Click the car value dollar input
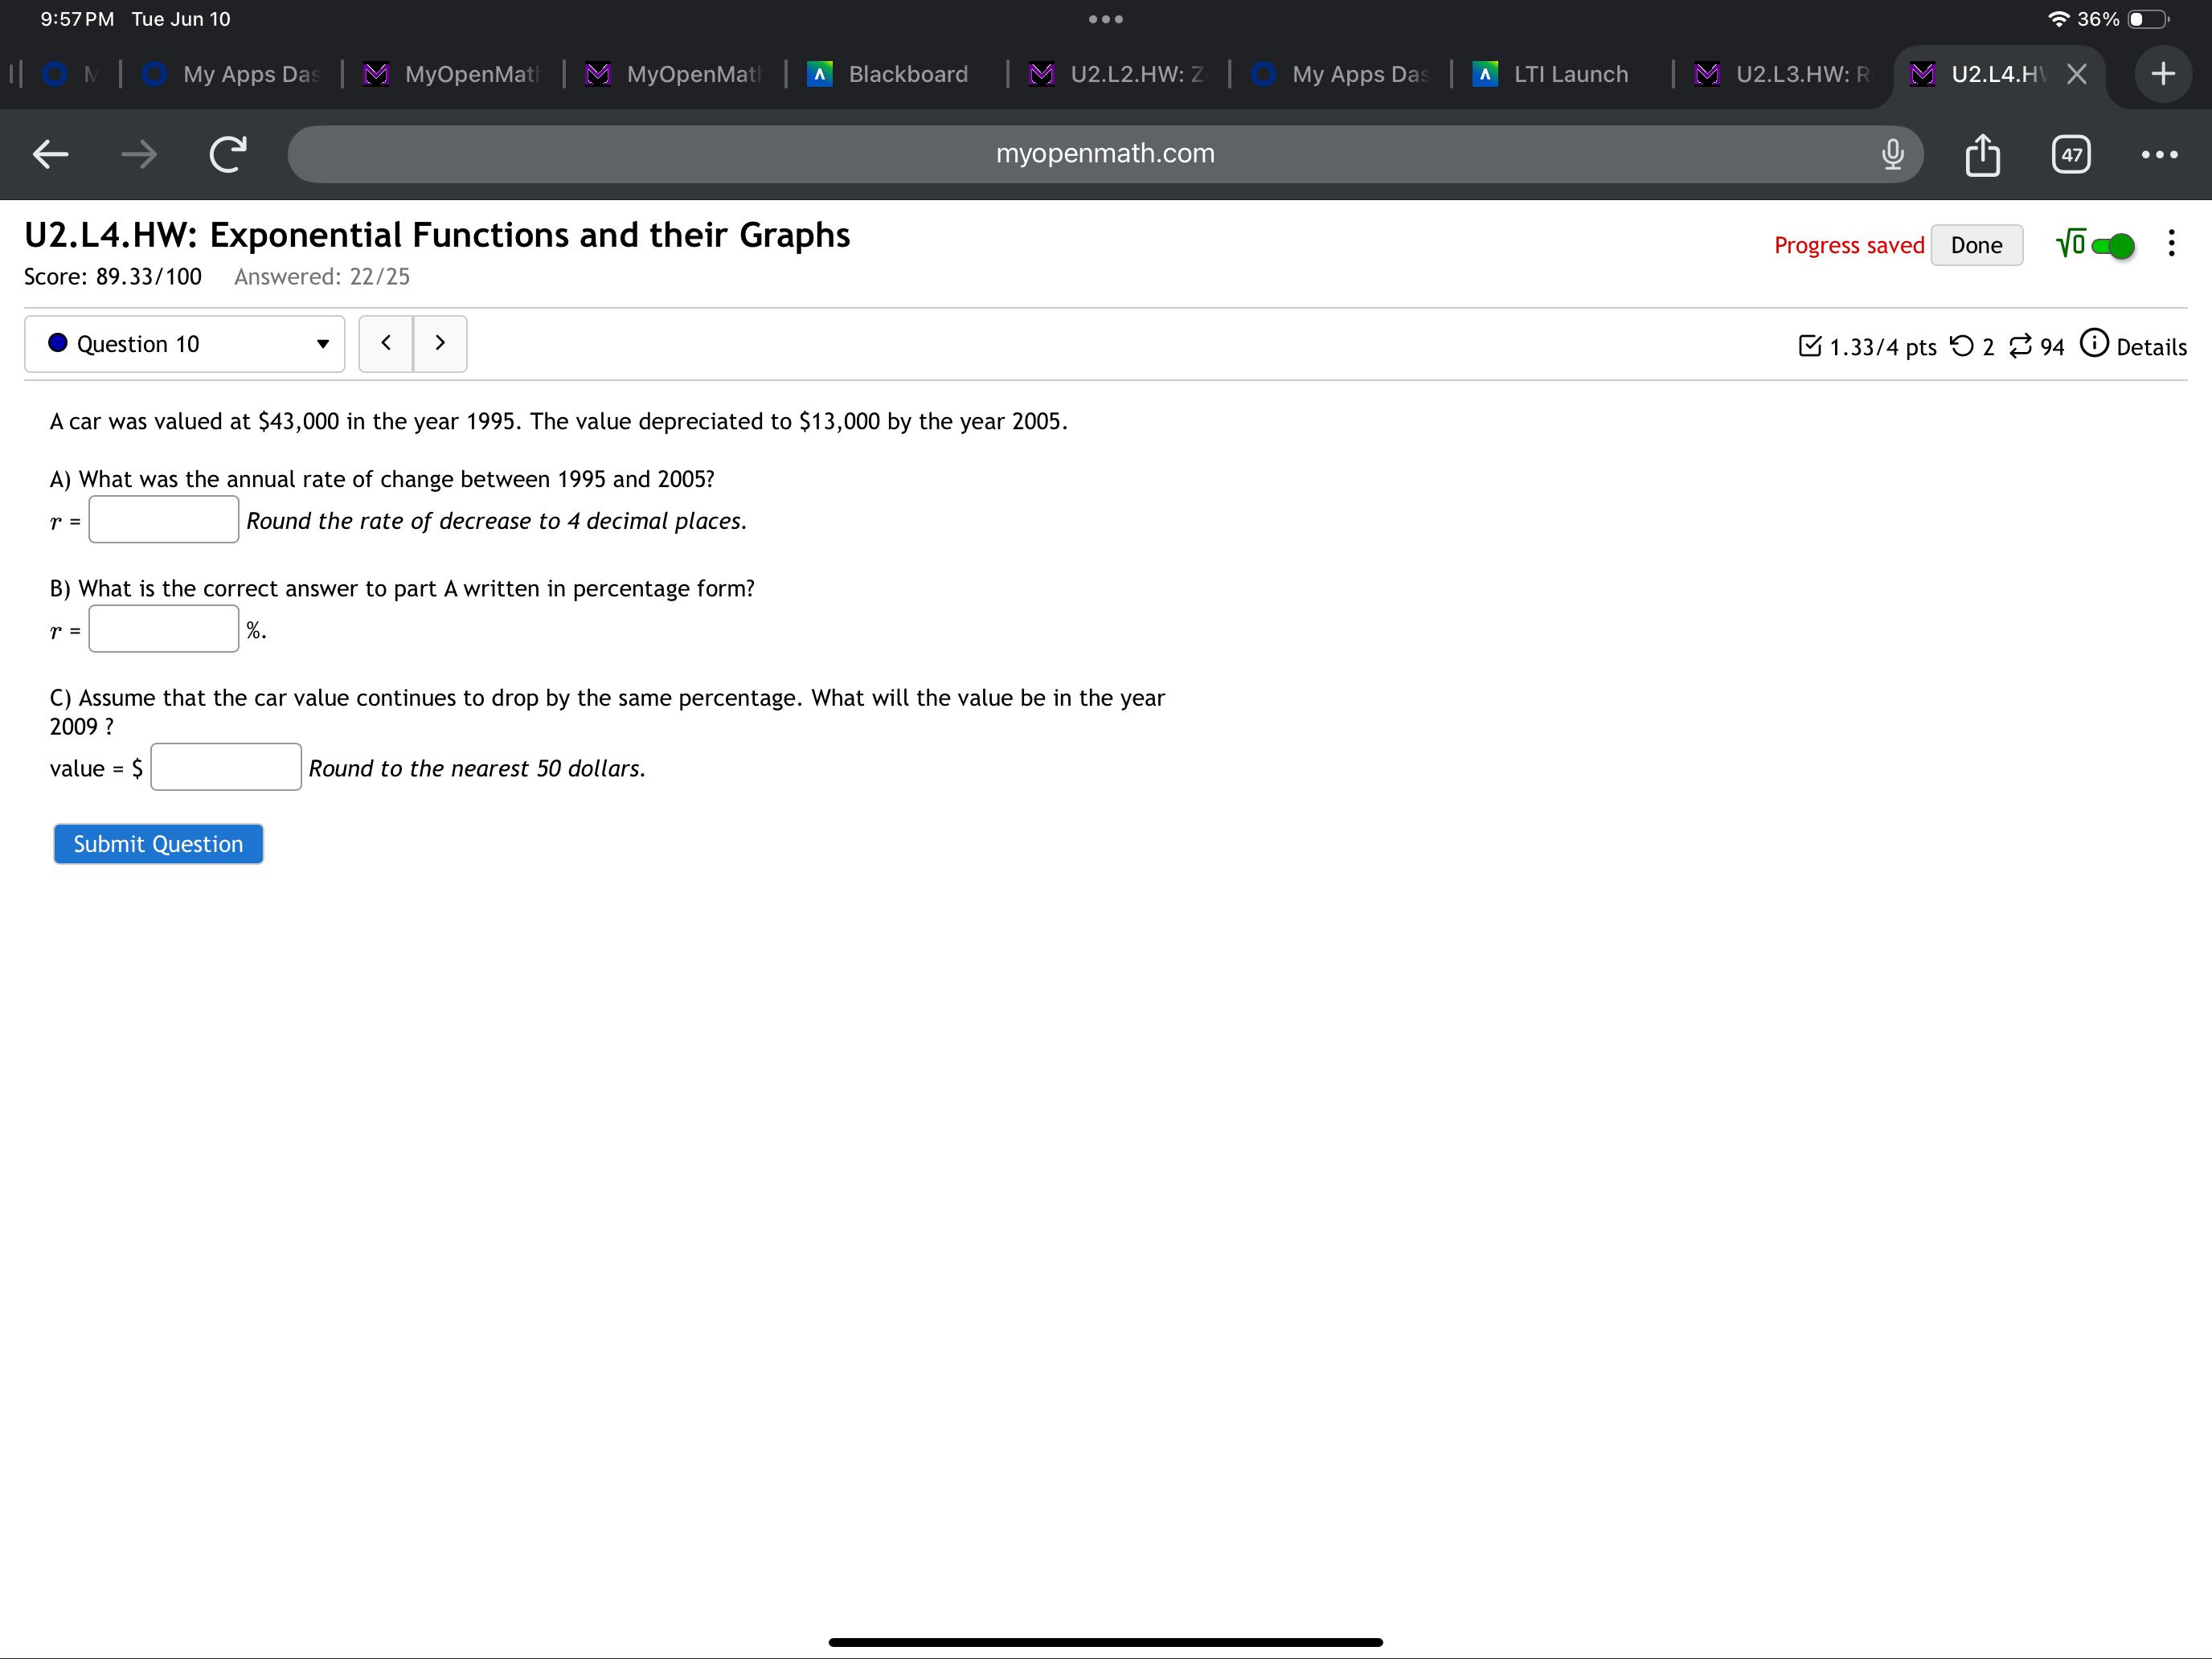This screenshot has width=2212, height=1659. (x=226, y=767)
